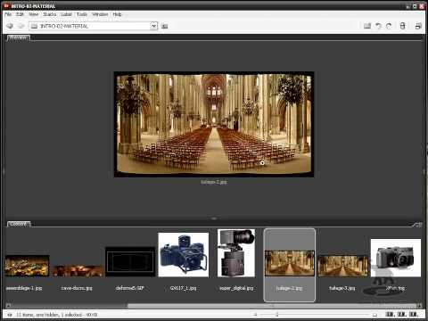Click the 'cave-disco.jpg' file name
This screenshot has width=428, height=321.
tap(77, 288)
